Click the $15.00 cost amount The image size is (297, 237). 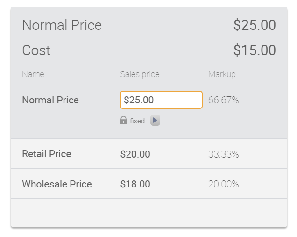click(255, 50)
